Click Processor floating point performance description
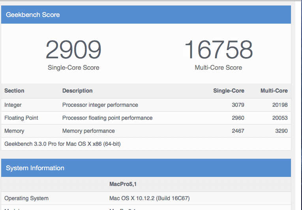 pyautogui.click(x=107, y=118)
